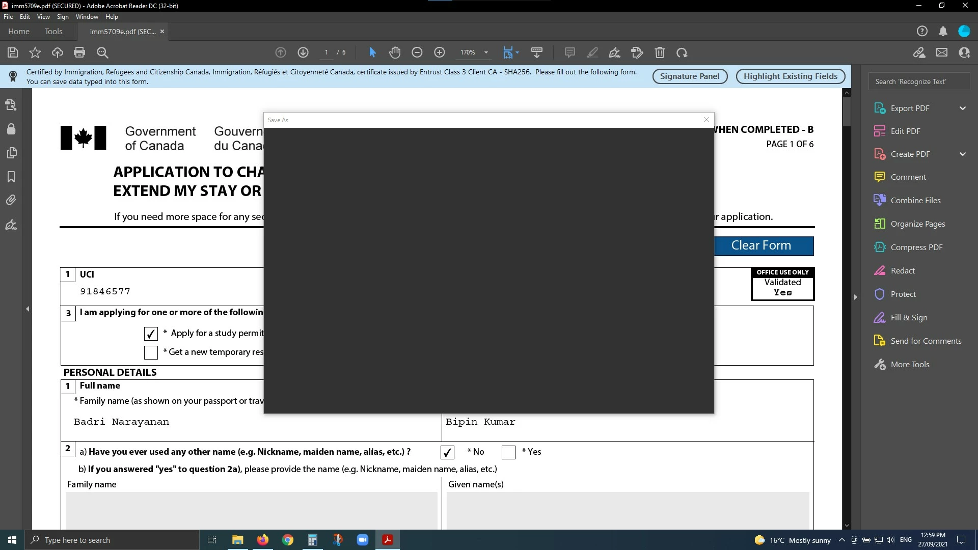The width and height of the screenshot is (978, 550).
Task: Check the Yes box for other name used
Action: pyautogui.click(x=508, y=452)
